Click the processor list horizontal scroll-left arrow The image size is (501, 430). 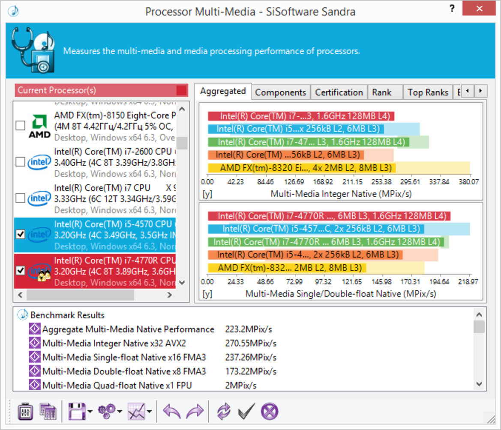tap(20, 295)
